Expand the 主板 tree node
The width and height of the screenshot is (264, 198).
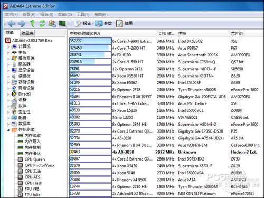click(x=8, y=53)
